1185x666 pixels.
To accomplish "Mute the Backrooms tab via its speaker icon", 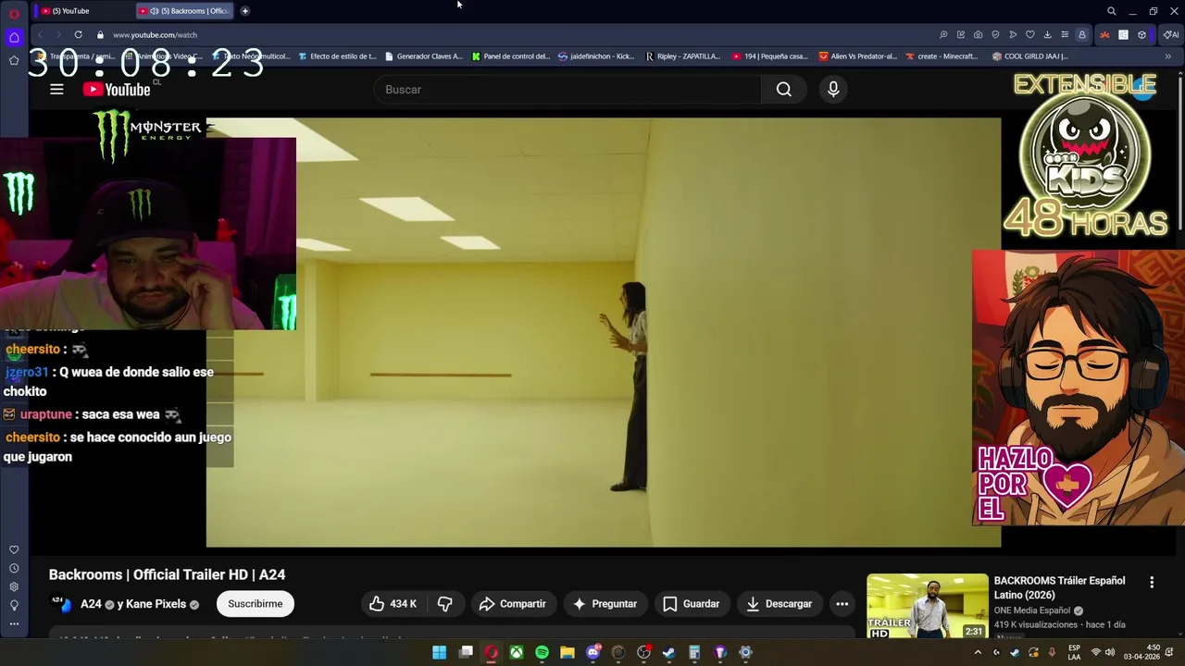I will [x=154, y=11].
